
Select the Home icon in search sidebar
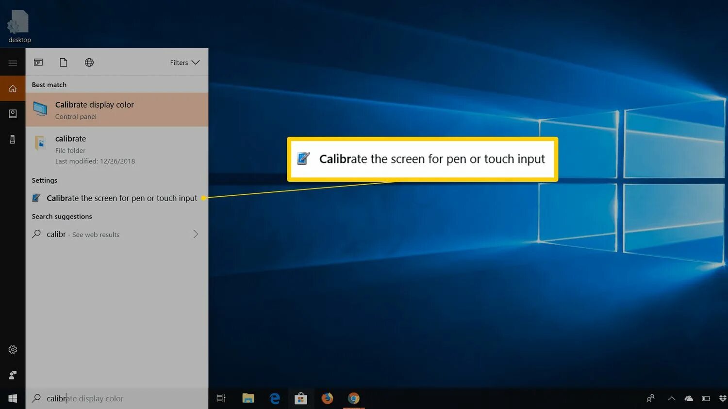pos(13,89)
